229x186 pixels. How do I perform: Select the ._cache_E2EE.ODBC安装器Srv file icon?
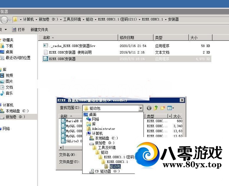[46, 46]
